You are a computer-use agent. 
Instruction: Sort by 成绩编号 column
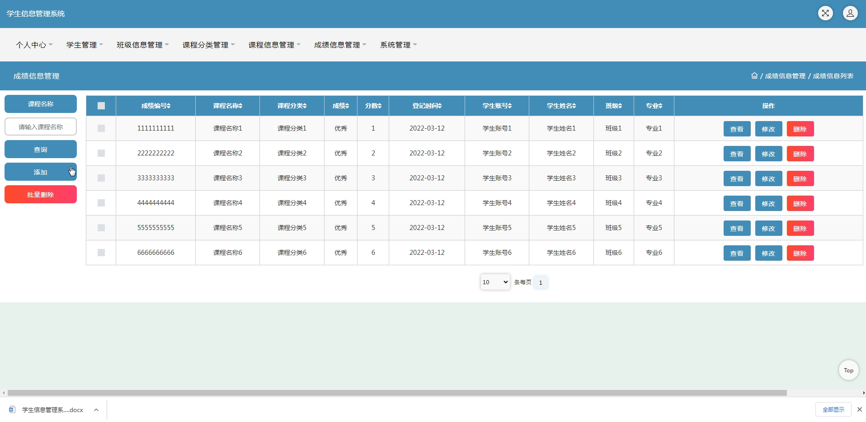point(156,106)
